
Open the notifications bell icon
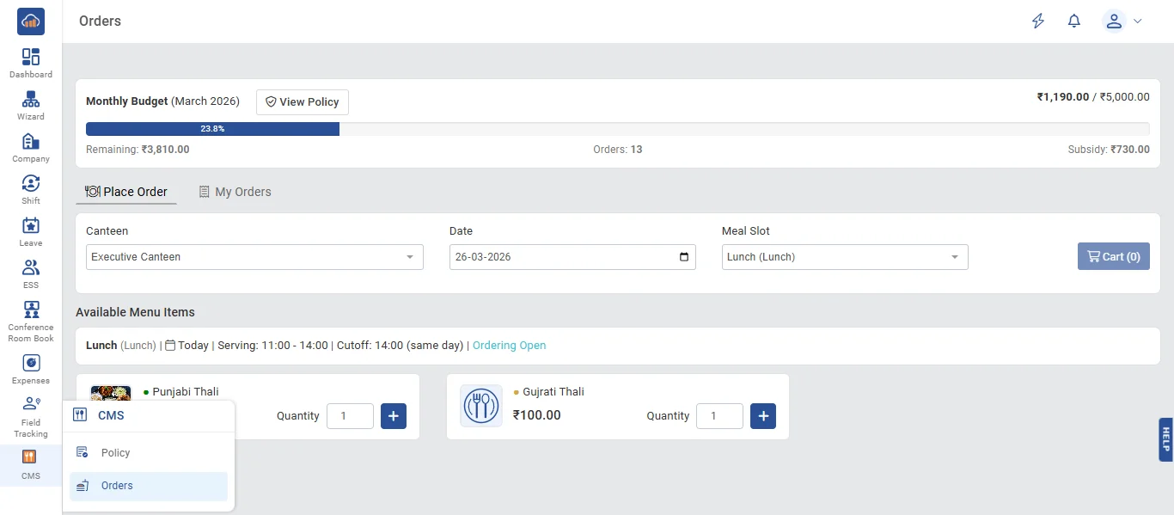[1074, 21]
